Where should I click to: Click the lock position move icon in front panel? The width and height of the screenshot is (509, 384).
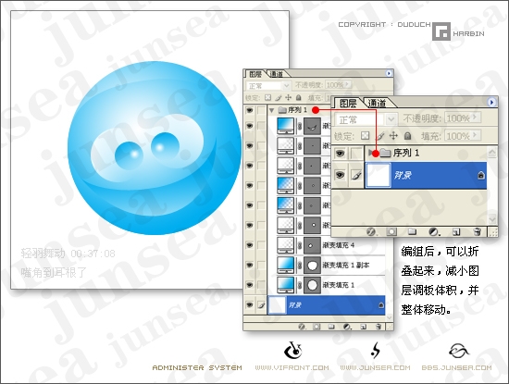tap(393, 135)
